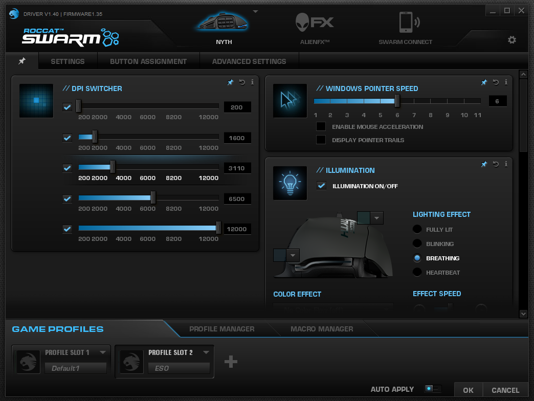Screen dimensions: 534x401
Task: Click the ROCCAT logo icon beside driver version
Action: click(14, 14)
